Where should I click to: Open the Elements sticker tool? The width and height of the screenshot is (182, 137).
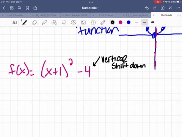point(74,22)
